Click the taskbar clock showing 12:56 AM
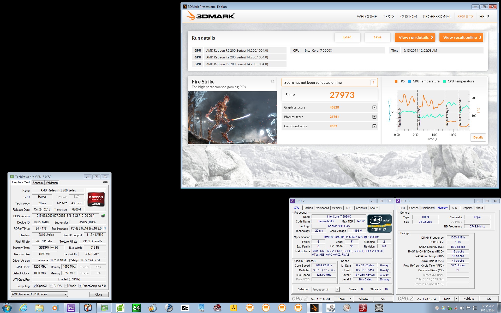Image resolution: width=501 pixels, height=313 pixels. 488,308
